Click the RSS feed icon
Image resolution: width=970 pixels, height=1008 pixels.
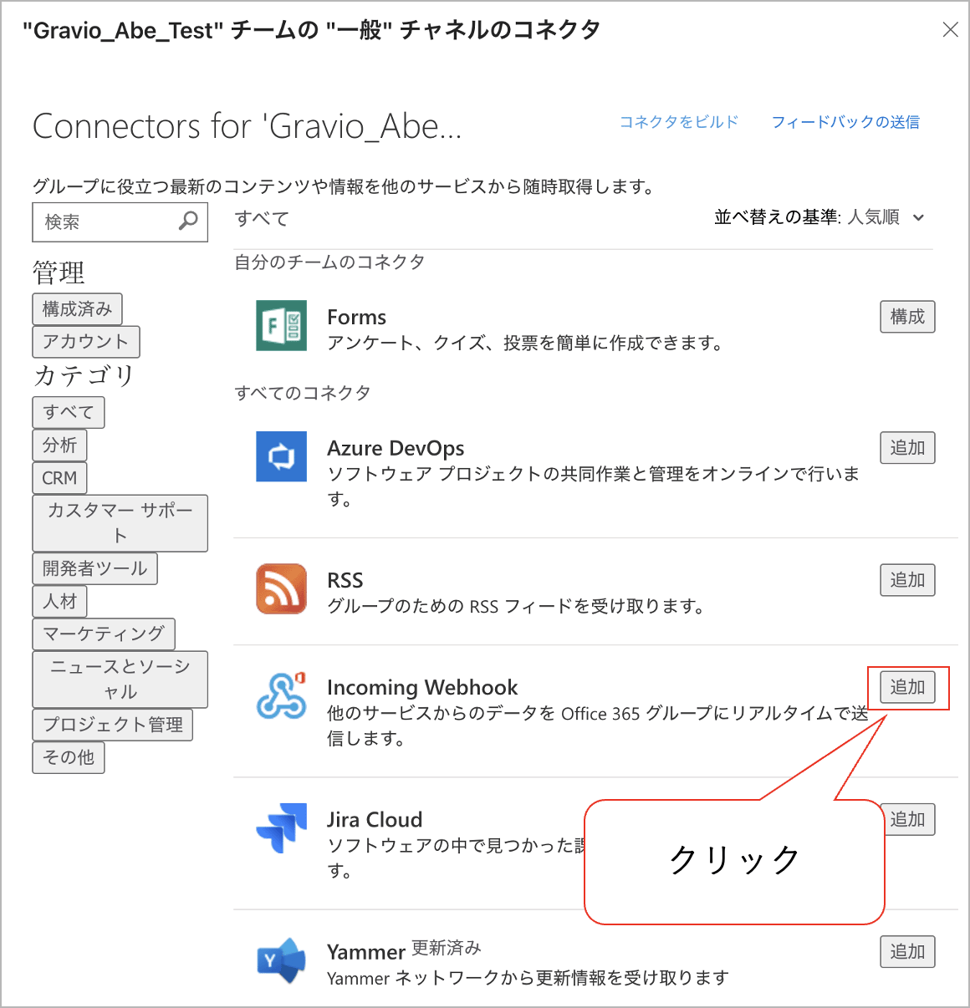pos(281,588)
